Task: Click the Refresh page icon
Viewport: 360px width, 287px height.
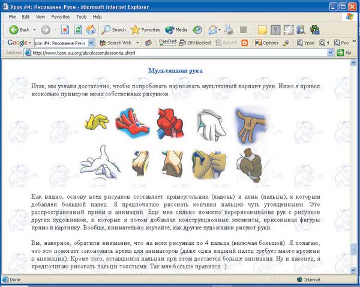Action: point(78,30)
